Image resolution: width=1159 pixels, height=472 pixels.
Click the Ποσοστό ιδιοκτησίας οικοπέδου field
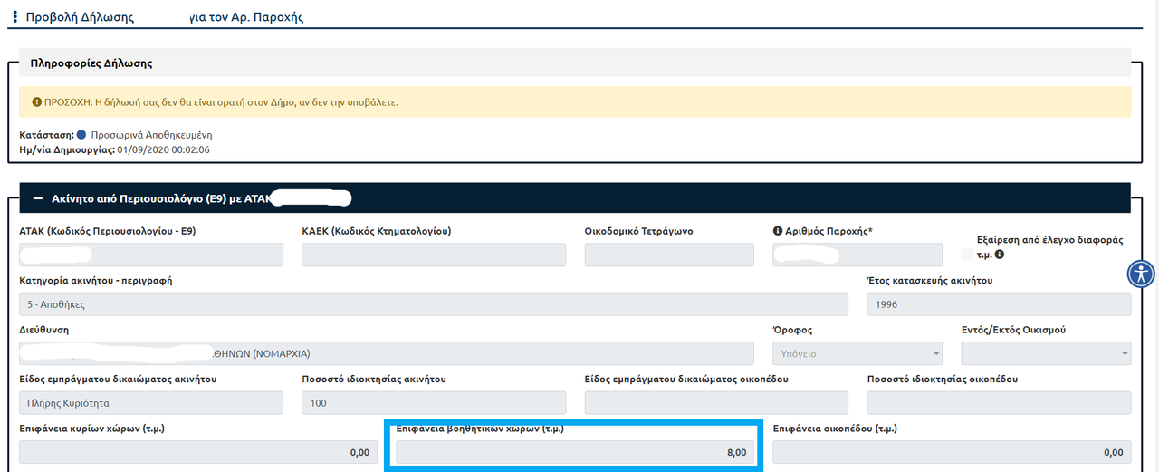pos(999,403)
